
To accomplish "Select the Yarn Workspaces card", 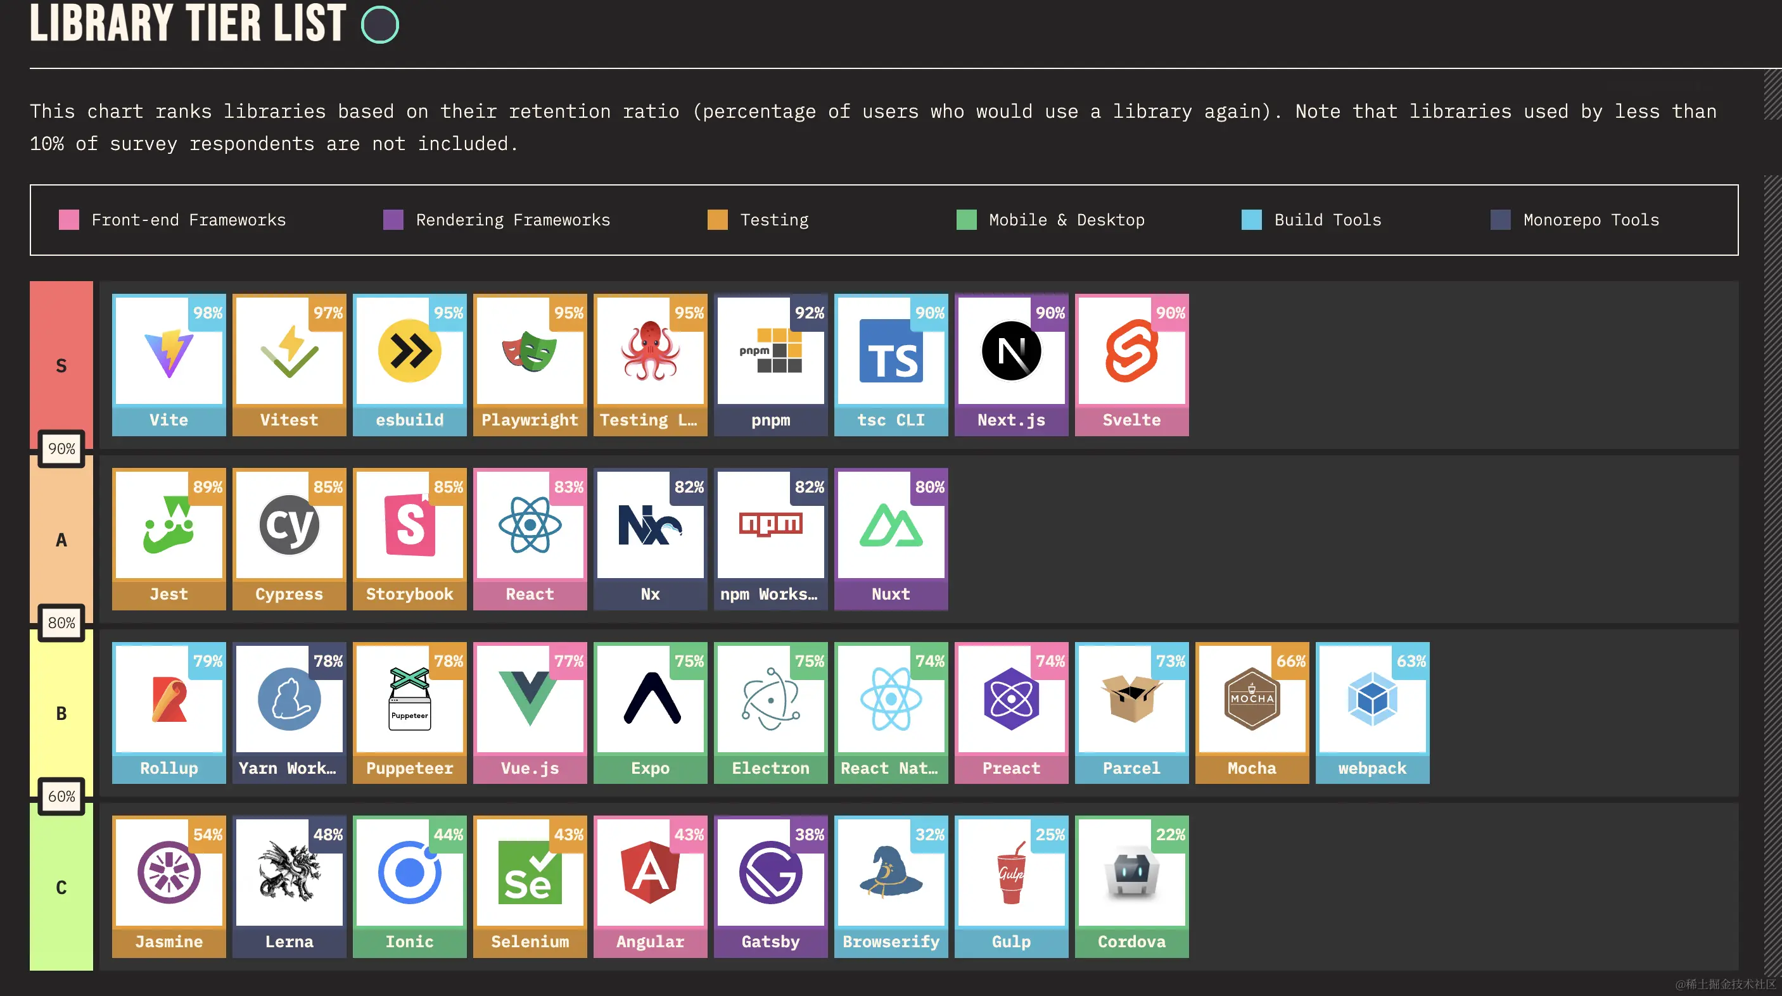I will coord(289,713).
